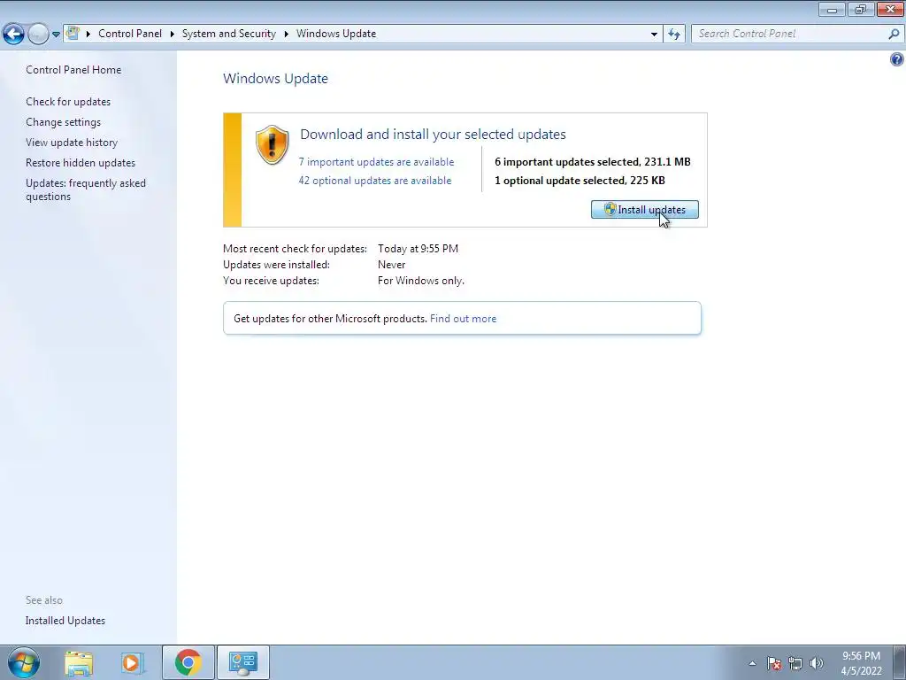Click '1 optional update selected, 225 KB' text
This screenshot has width=906, height=680.
(580, 181)
